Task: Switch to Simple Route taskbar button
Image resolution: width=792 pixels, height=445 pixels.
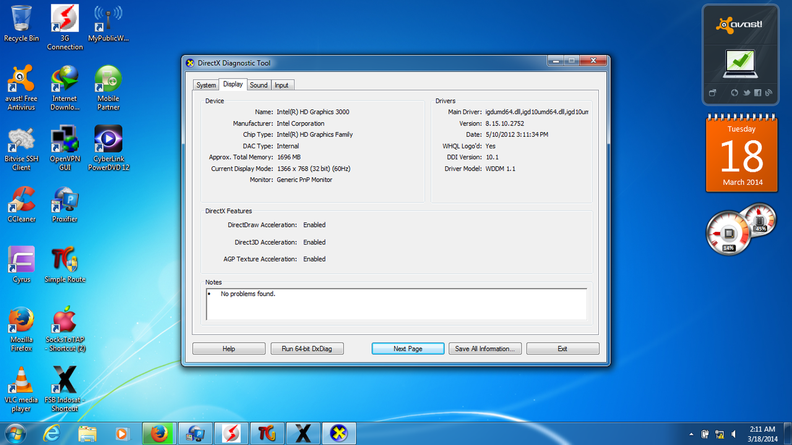Action: pos(267,433)
